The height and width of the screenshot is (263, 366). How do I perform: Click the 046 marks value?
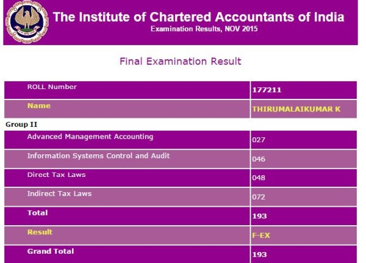(259, 159)
